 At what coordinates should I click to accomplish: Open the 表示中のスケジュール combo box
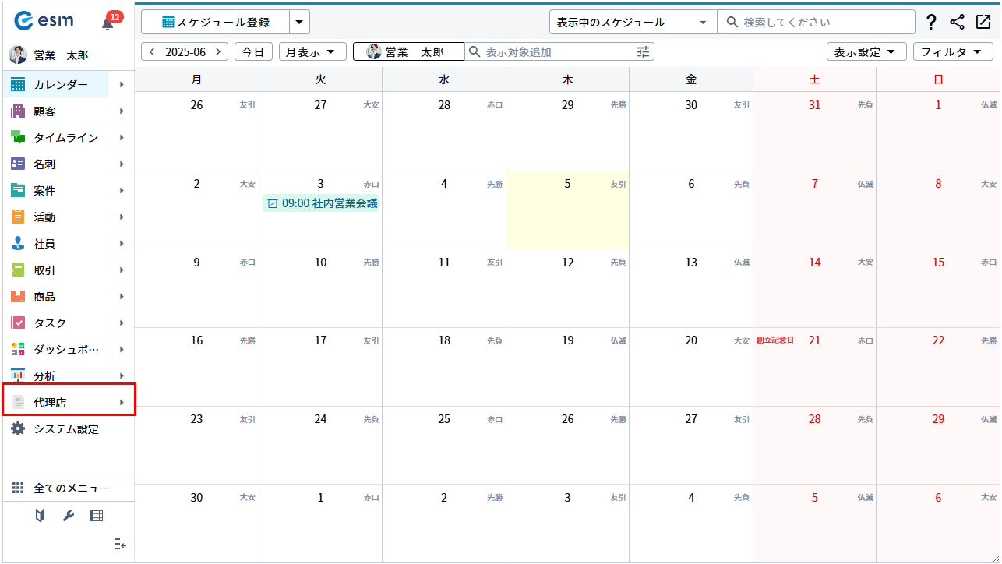(x=632, y=23)
